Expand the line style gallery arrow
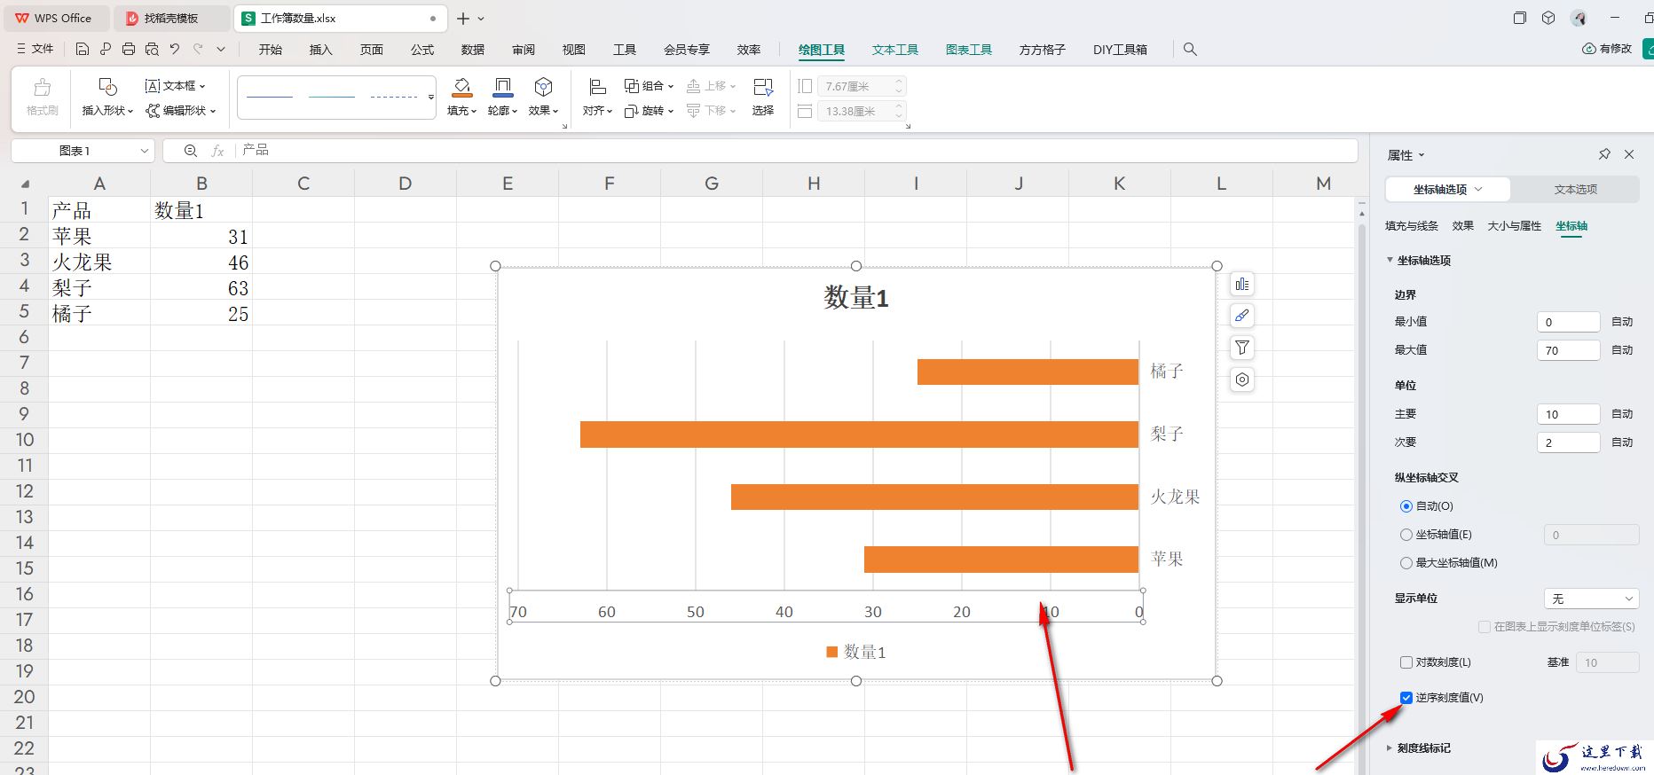Screen dimensions: 1654x775 click(431, 97)
